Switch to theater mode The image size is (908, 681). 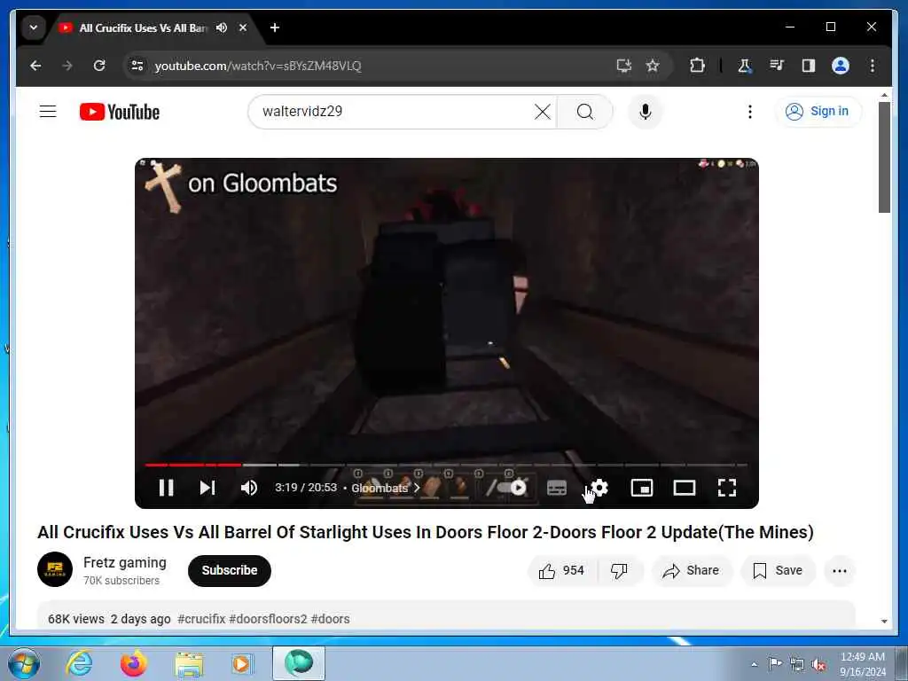click(685, 488)
